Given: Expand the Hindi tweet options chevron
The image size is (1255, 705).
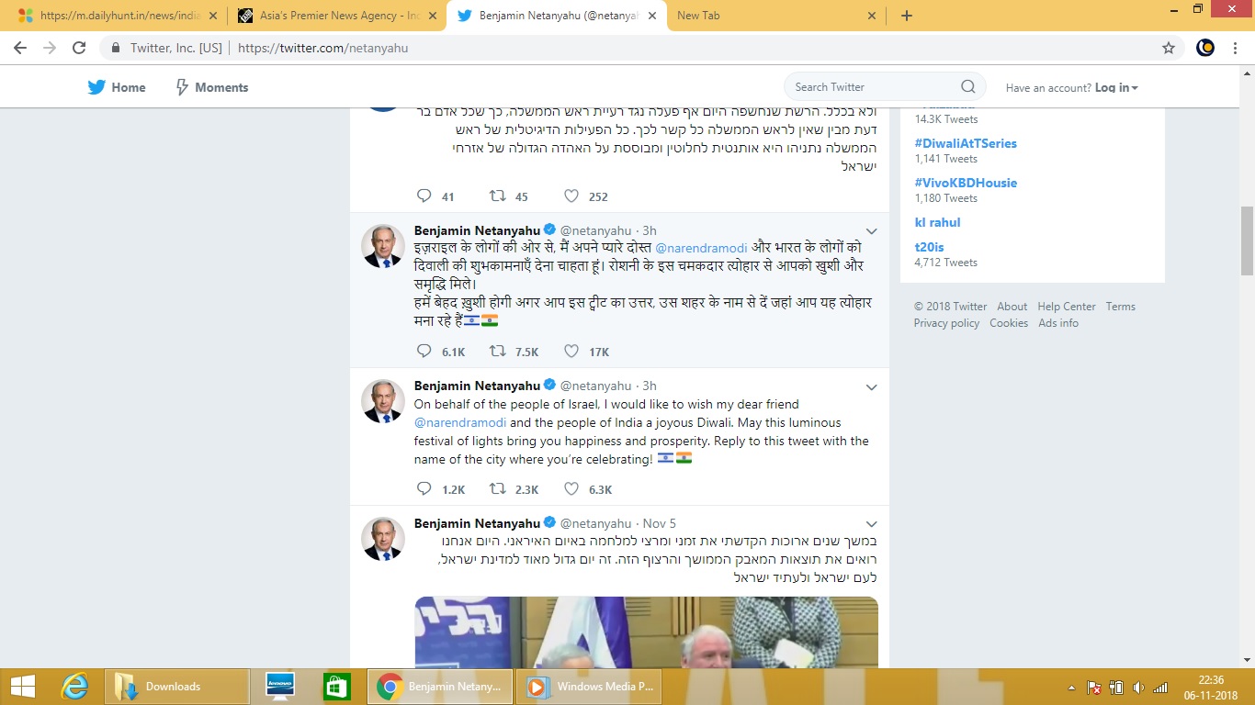Looking at the screenshot, I should (872, 231).
